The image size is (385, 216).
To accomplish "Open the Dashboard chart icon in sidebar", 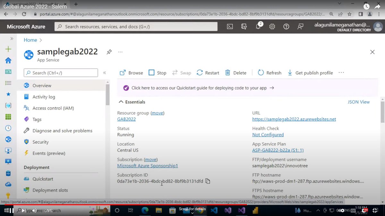I will pyautogui.click(x=8, y=72).
